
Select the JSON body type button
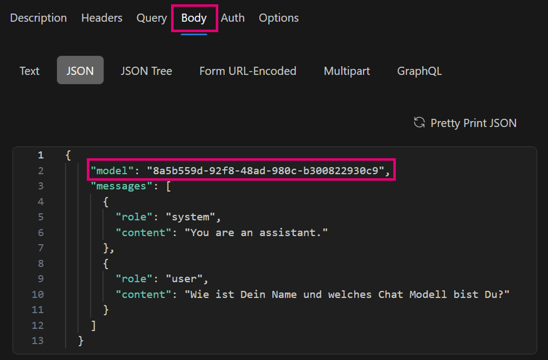(x=80, y=70)
